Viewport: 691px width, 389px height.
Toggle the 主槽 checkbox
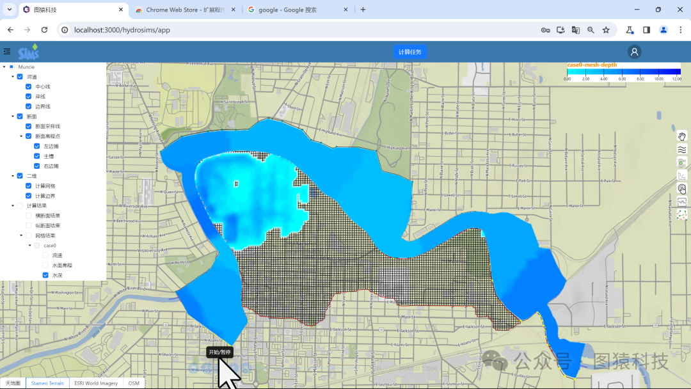click(x=37, y=156)
